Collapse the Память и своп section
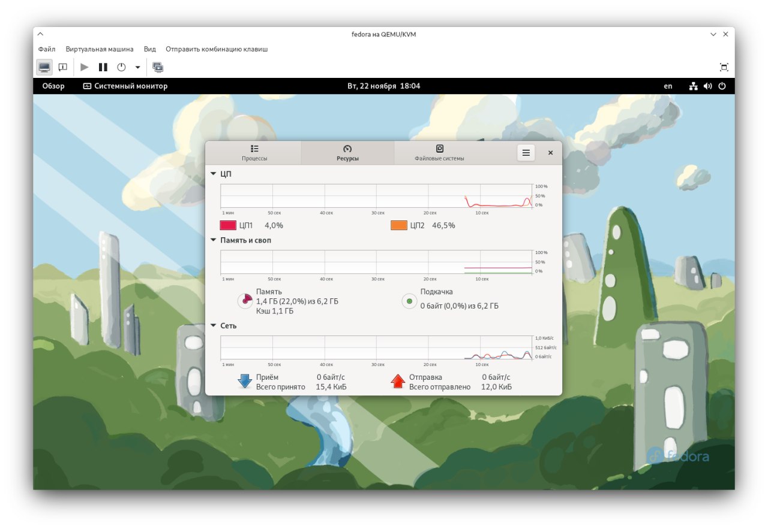Screen dimensions: 768x529 tap(213, 240)
